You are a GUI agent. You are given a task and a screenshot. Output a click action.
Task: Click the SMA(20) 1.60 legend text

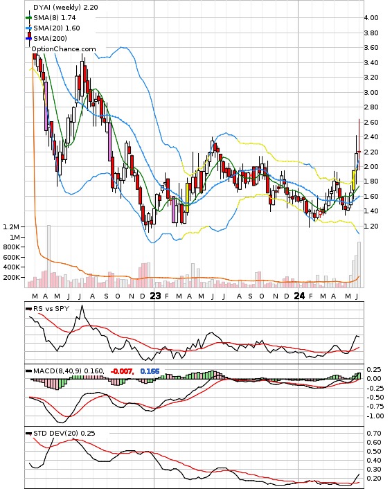point(57,28)
